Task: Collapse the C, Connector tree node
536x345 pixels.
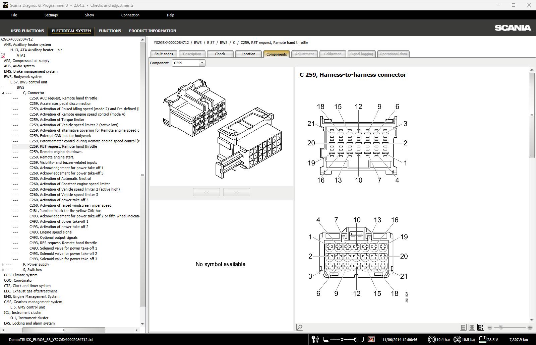Action: point(3,93)
